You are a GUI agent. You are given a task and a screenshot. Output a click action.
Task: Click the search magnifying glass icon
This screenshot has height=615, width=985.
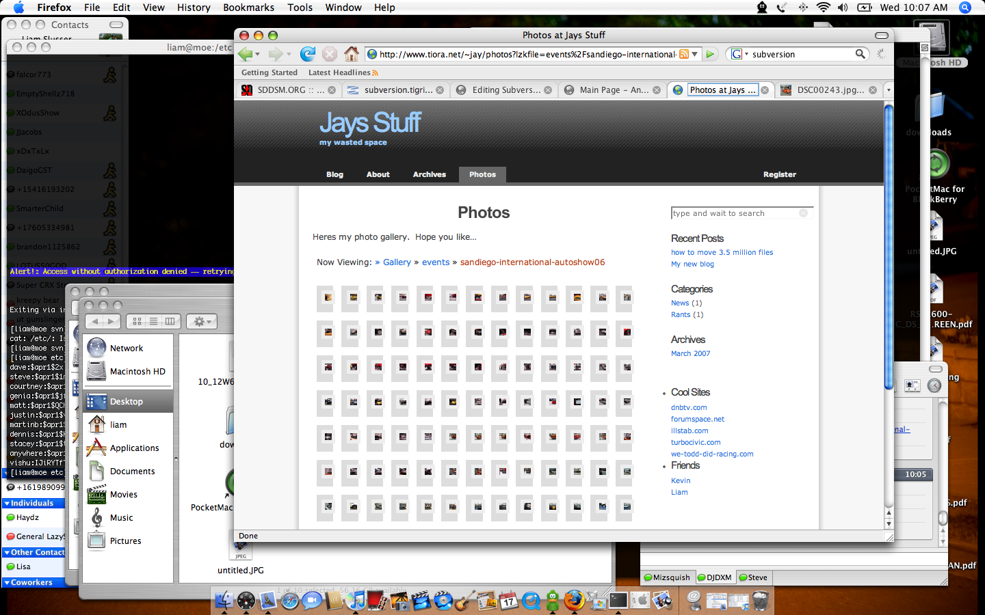pos(861,54)
